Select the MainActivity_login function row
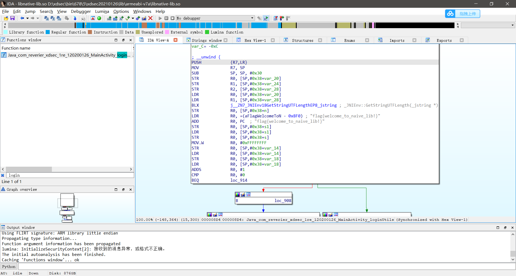 pos(67,55)
